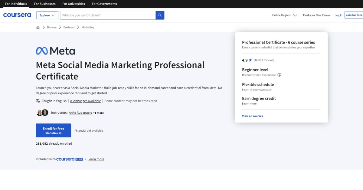Switch to For Businesses tab

coord(45,4)
